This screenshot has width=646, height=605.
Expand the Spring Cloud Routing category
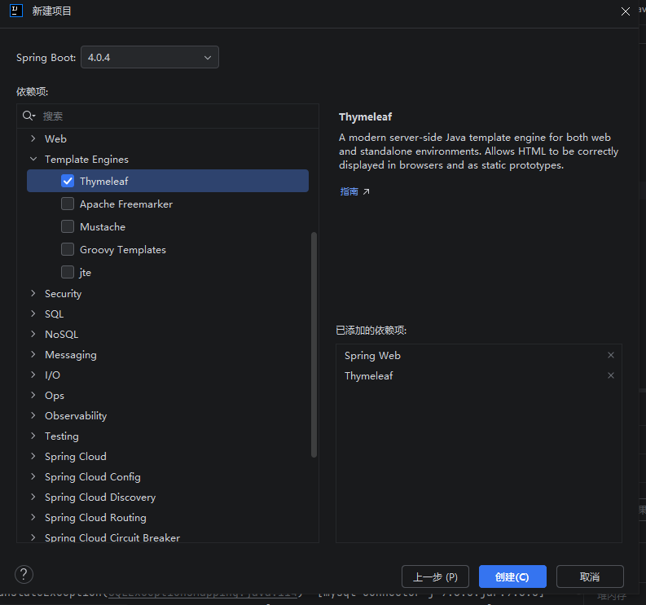coord(33,517)
